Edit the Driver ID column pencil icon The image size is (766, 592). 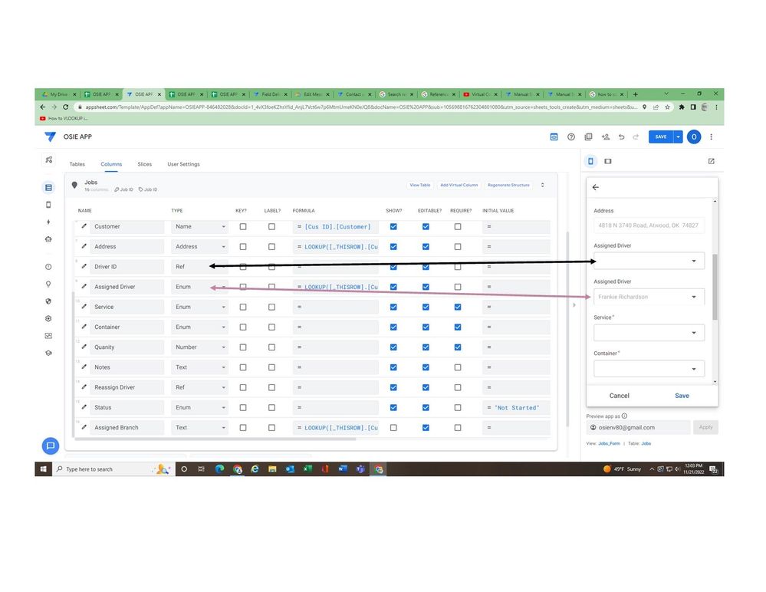tap(84, 266)
